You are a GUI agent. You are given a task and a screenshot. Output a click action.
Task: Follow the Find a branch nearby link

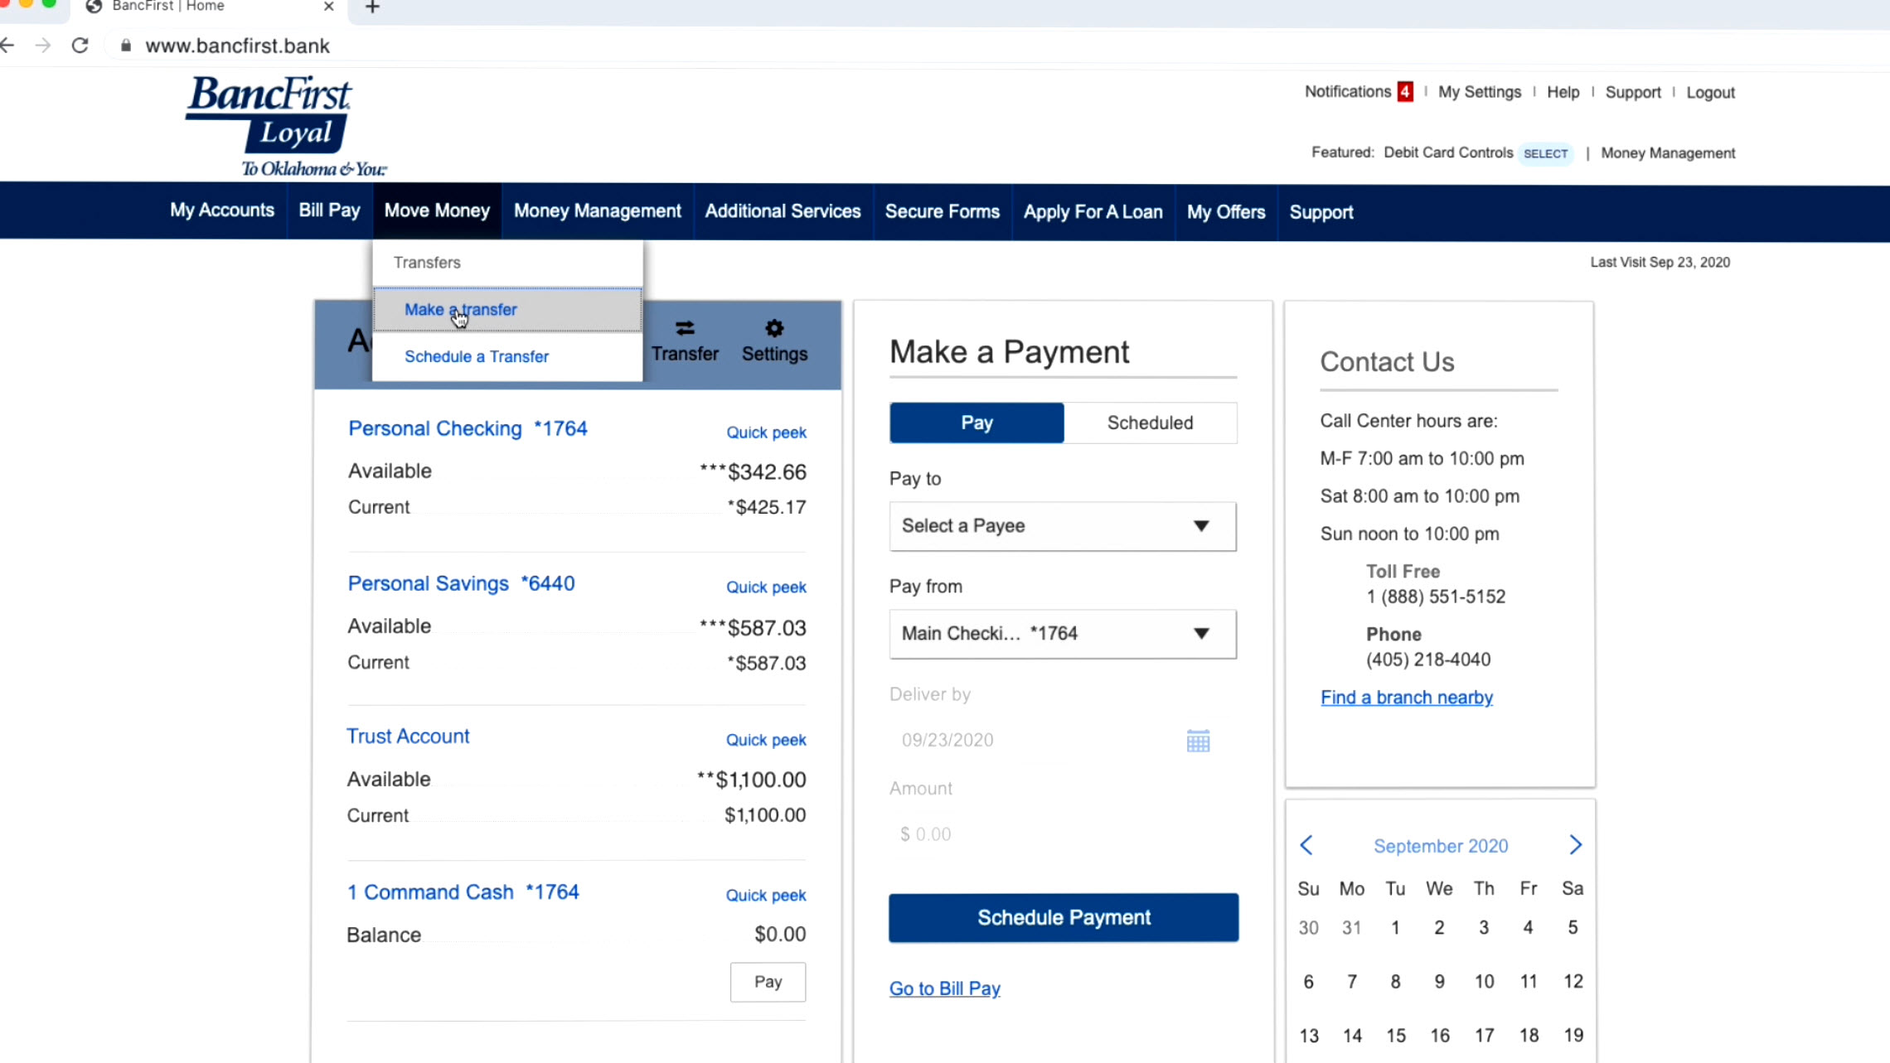pos(1406,698)
